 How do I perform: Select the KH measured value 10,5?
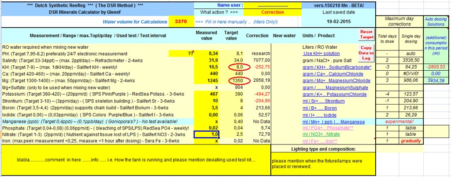(207, 67)
